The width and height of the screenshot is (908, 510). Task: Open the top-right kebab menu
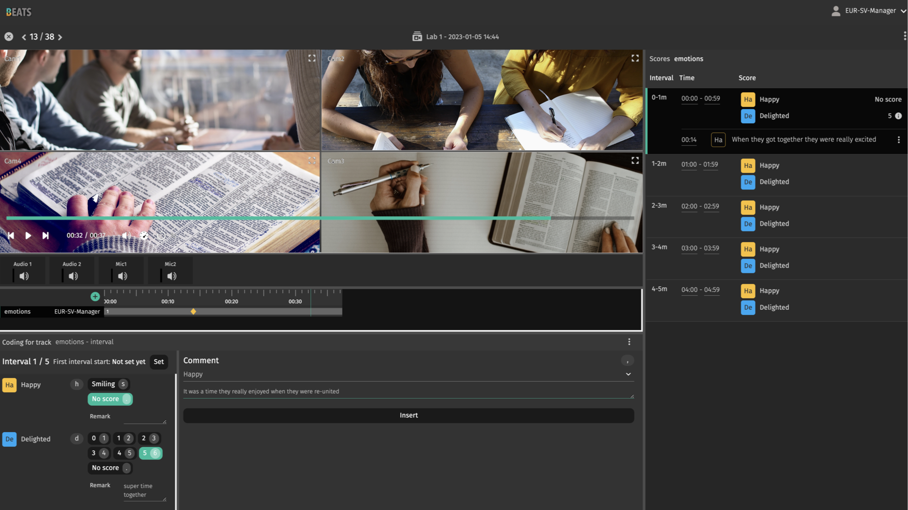pos(904,36)
